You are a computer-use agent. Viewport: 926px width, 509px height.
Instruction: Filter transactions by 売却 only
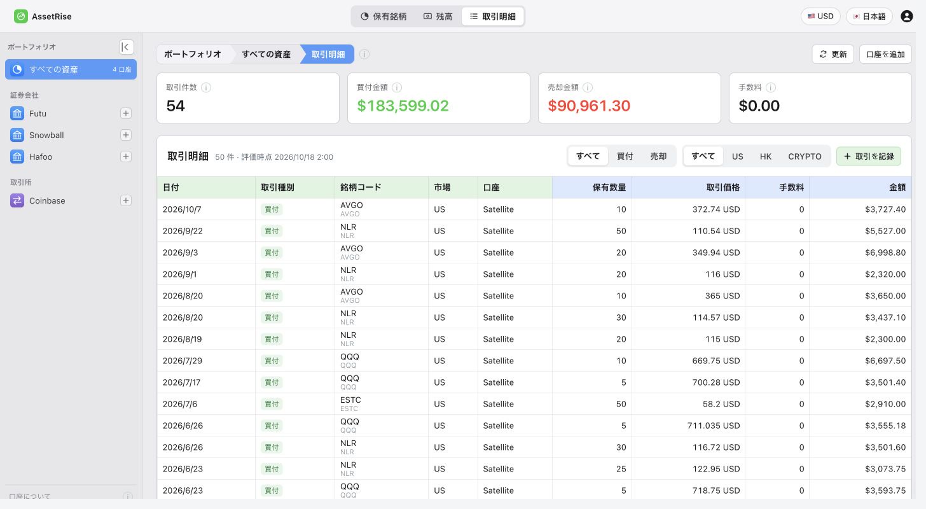pos(658,156)
